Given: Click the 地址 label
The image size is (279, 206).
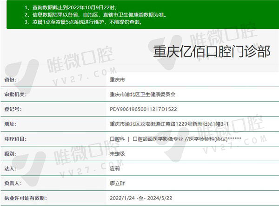Looking at the screenshot, I should 10,124.
